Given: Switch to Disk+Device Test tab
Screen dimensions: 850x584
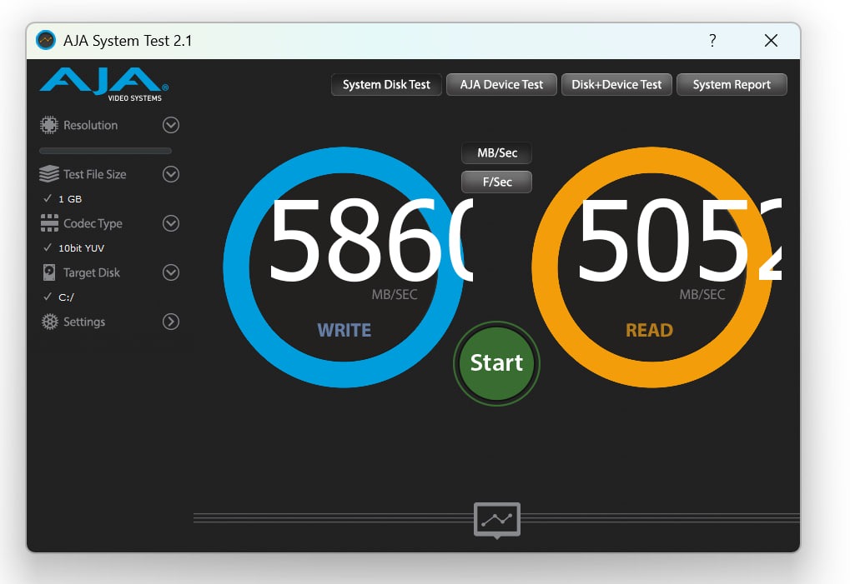Looking at the screenshot, I should point(616,84).
